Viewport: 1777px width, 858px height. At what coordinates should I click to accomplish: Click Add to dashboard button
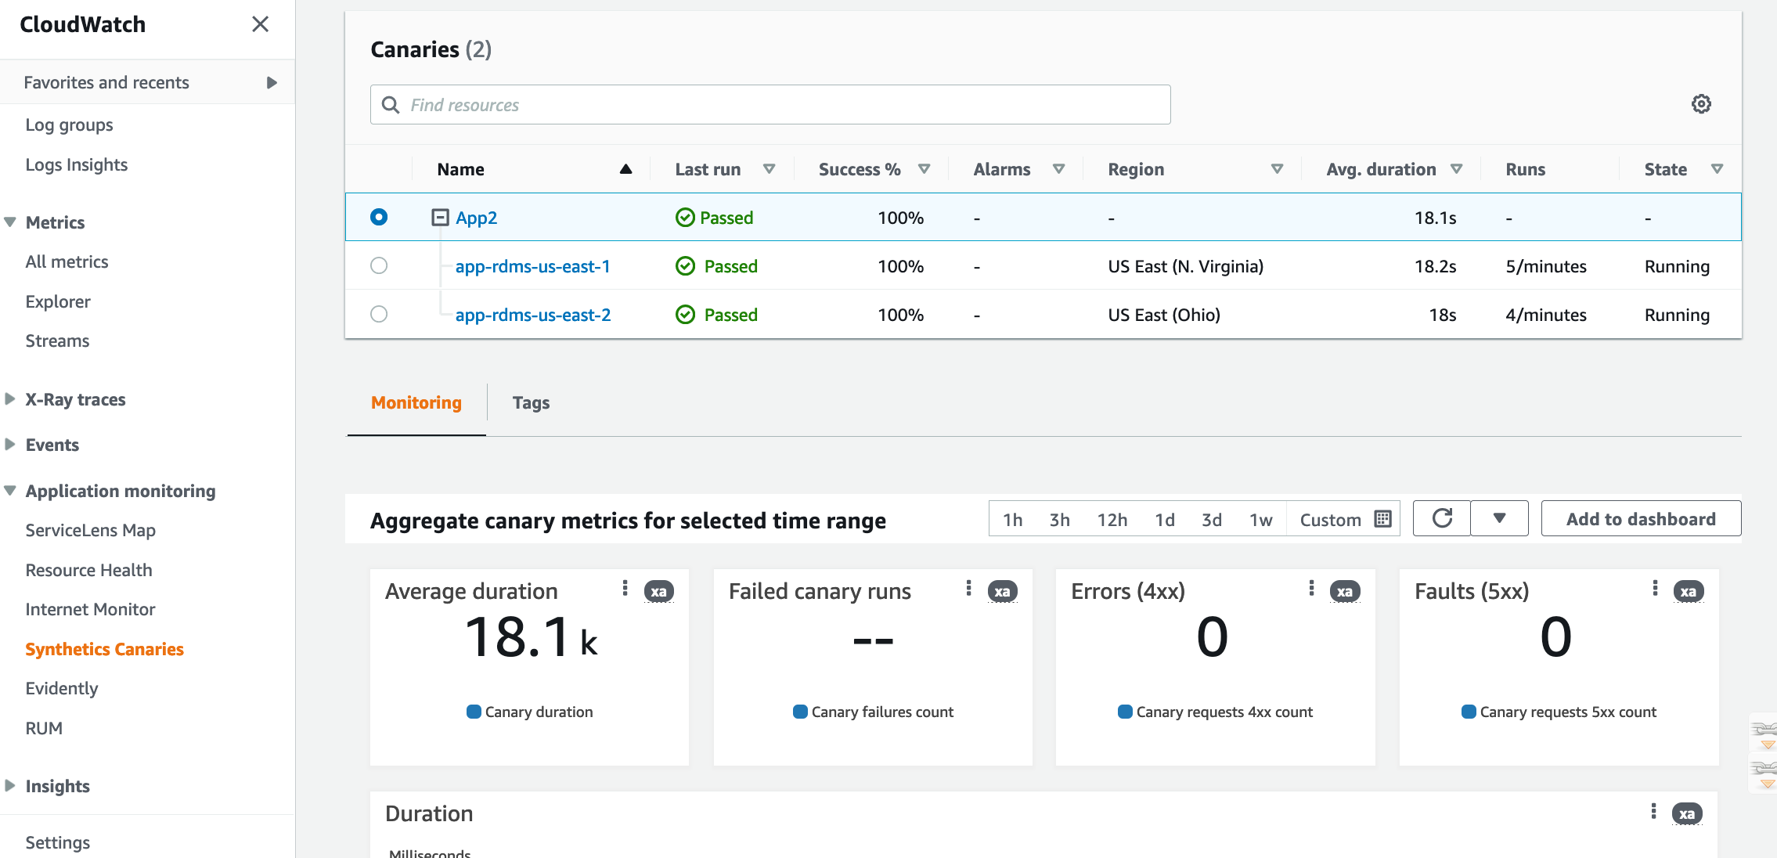1641,518
